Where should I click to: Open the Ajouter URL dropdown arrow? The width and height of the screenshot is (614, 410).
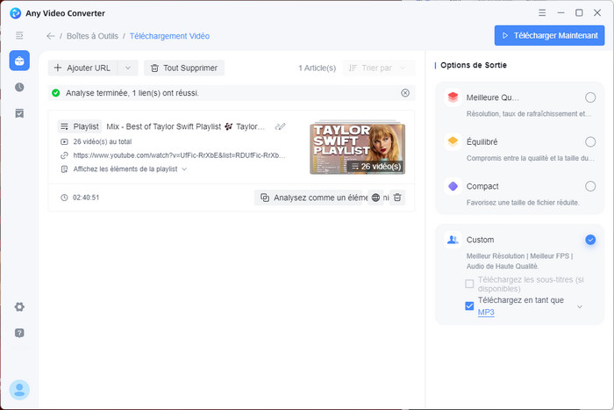[128, 68]
